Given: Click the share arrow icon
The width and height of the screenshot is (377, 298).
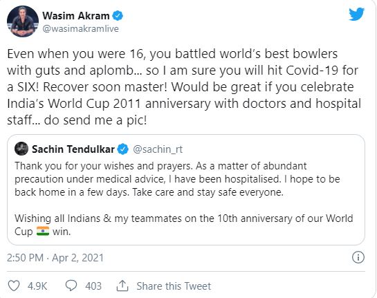Looking at the screenshot, I should [x=122, y=286].
